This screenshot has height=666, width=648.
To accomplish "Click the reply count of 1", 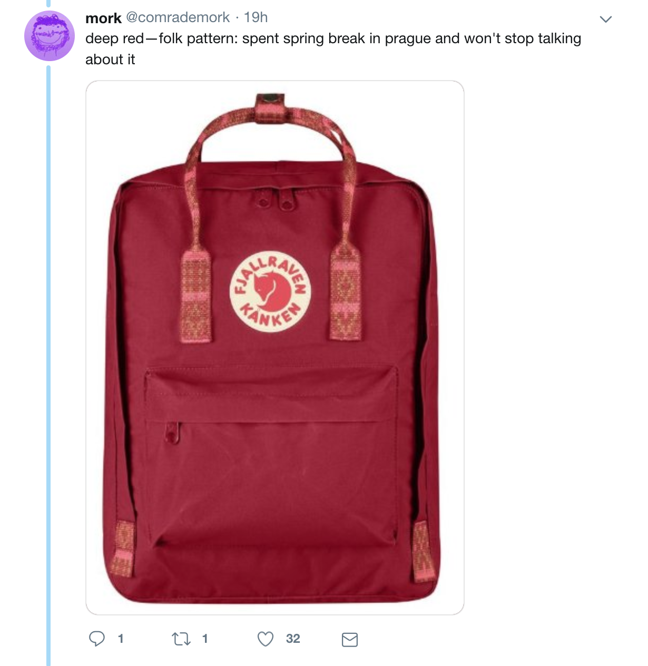I will [x=121, y=639].
